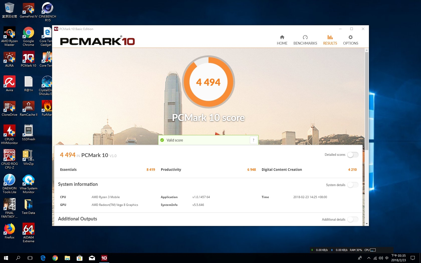Viewport: 421px width, 263px height.
Task: Open File Explorer from the taskbar
Action: pos(67,258)
